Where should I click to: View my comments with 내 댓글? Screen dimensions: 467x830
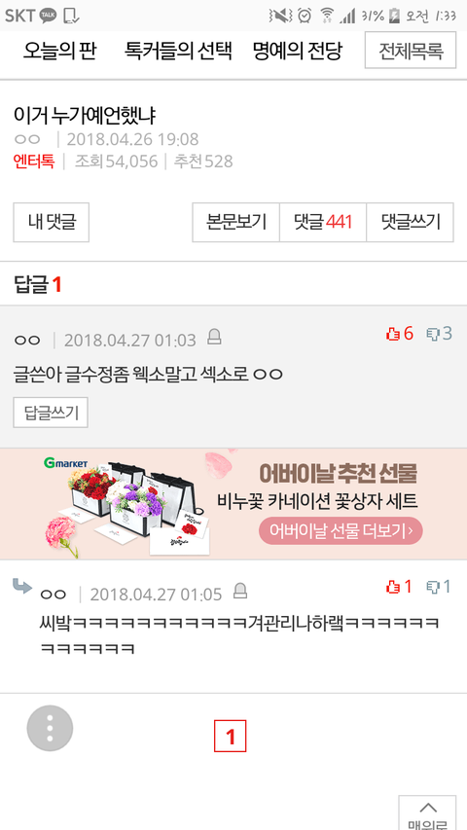point(52,222)
